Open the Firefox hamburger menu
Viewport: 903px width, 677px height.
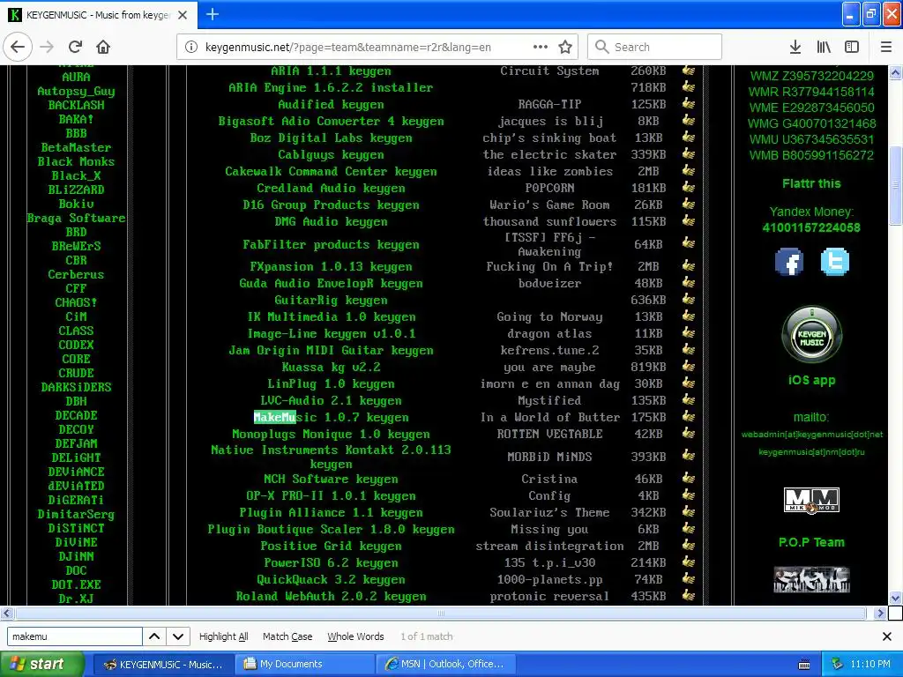click(885, 47)
